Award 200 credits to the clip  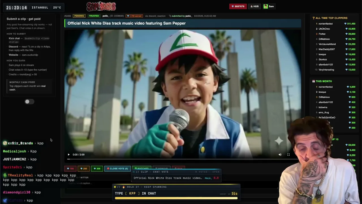(83, 169)
